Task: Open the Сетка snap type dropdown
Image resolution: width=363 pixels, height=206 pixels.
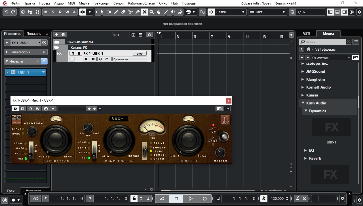Action: click(x=230, y=12)
